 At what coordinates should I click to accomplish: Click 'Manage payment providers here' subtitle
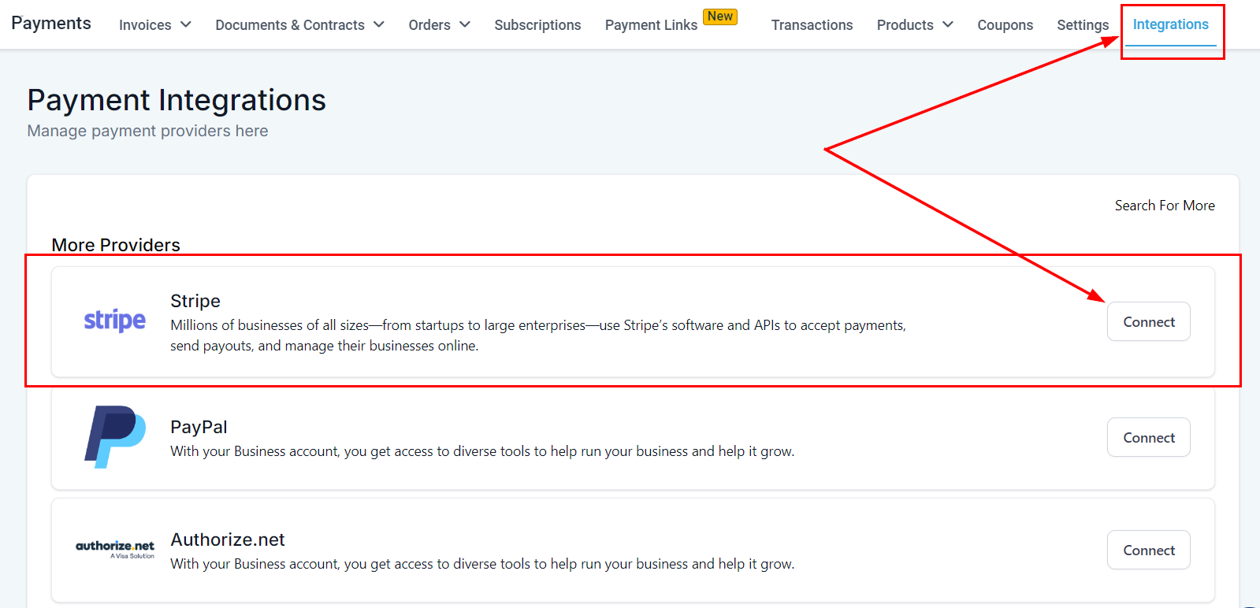tap(147, 131)
